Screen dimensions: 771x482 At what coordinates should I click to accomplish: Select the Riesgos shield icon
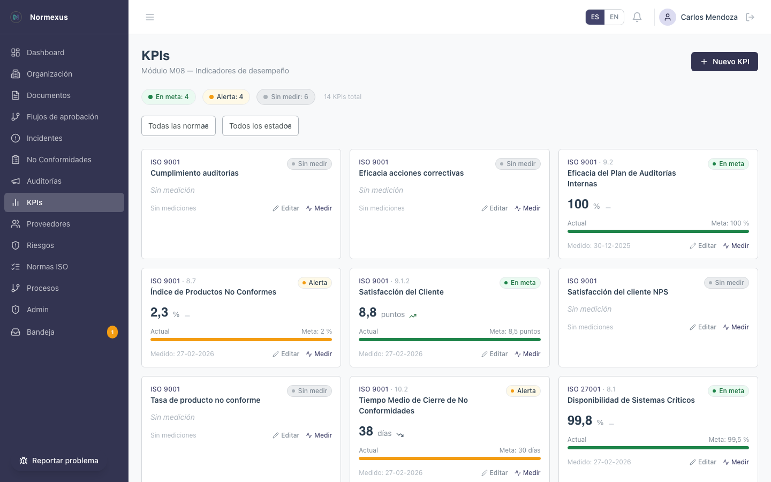coord(15,245)
